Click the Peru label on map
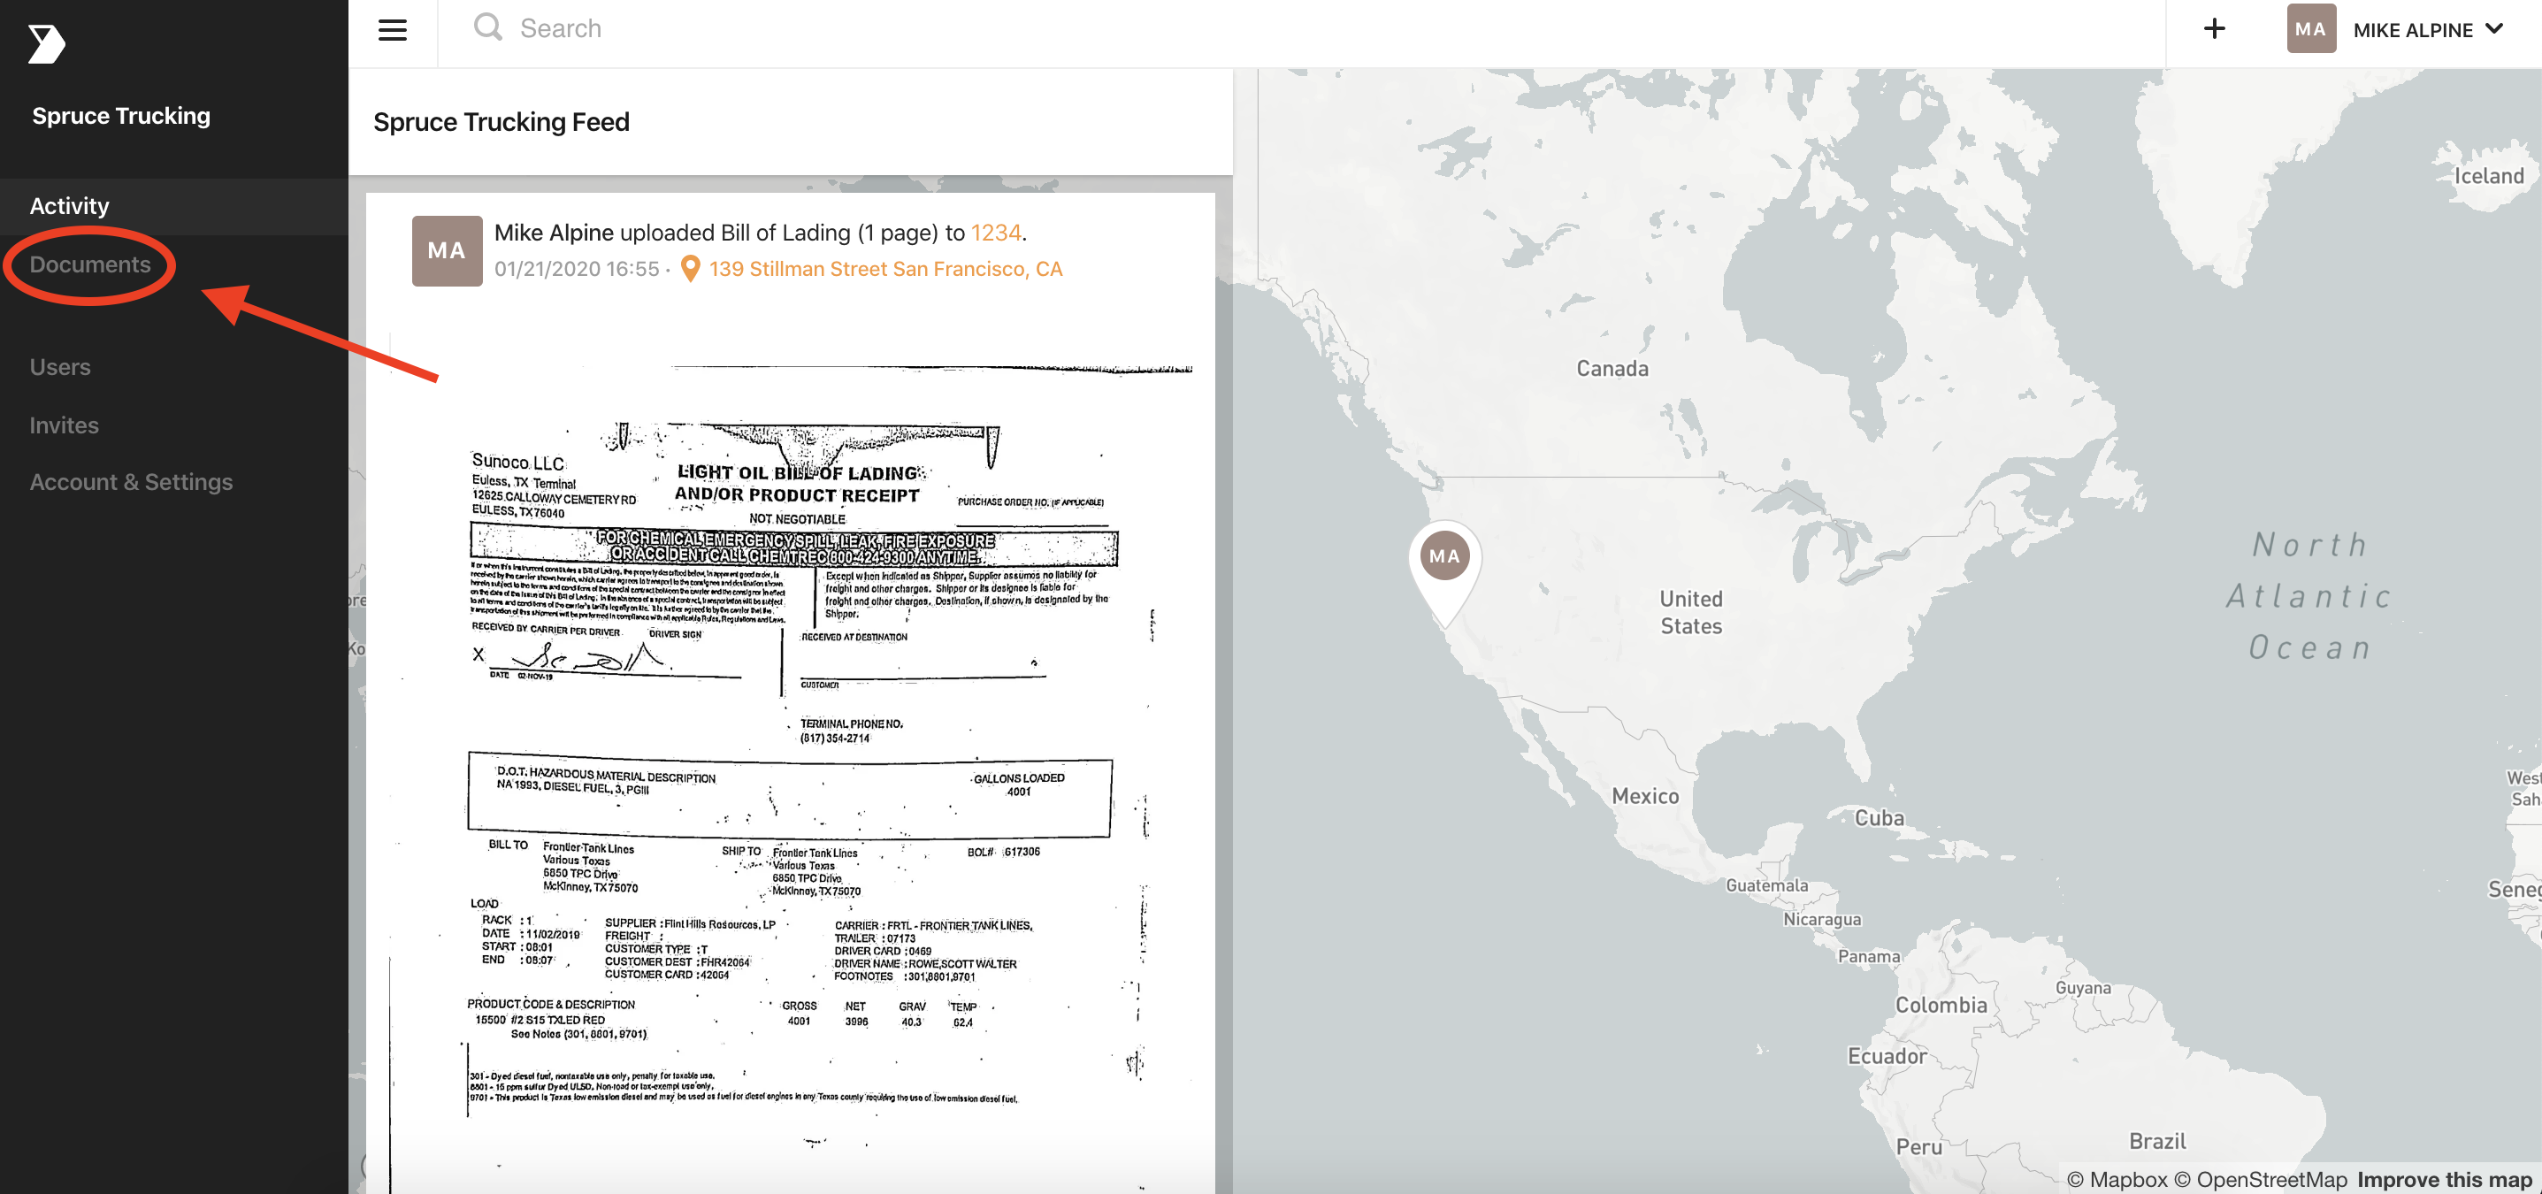2542x1194 pixels. pyautogui.click(x=1918, y=1146)
